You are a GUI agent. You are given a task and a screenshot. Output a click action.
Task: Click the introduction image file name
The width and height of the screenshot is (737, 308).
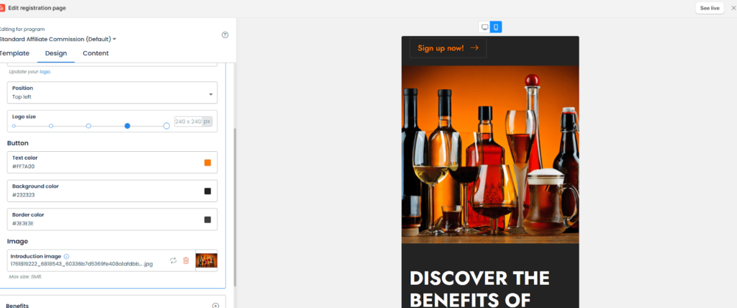click(x=82, y=264)
